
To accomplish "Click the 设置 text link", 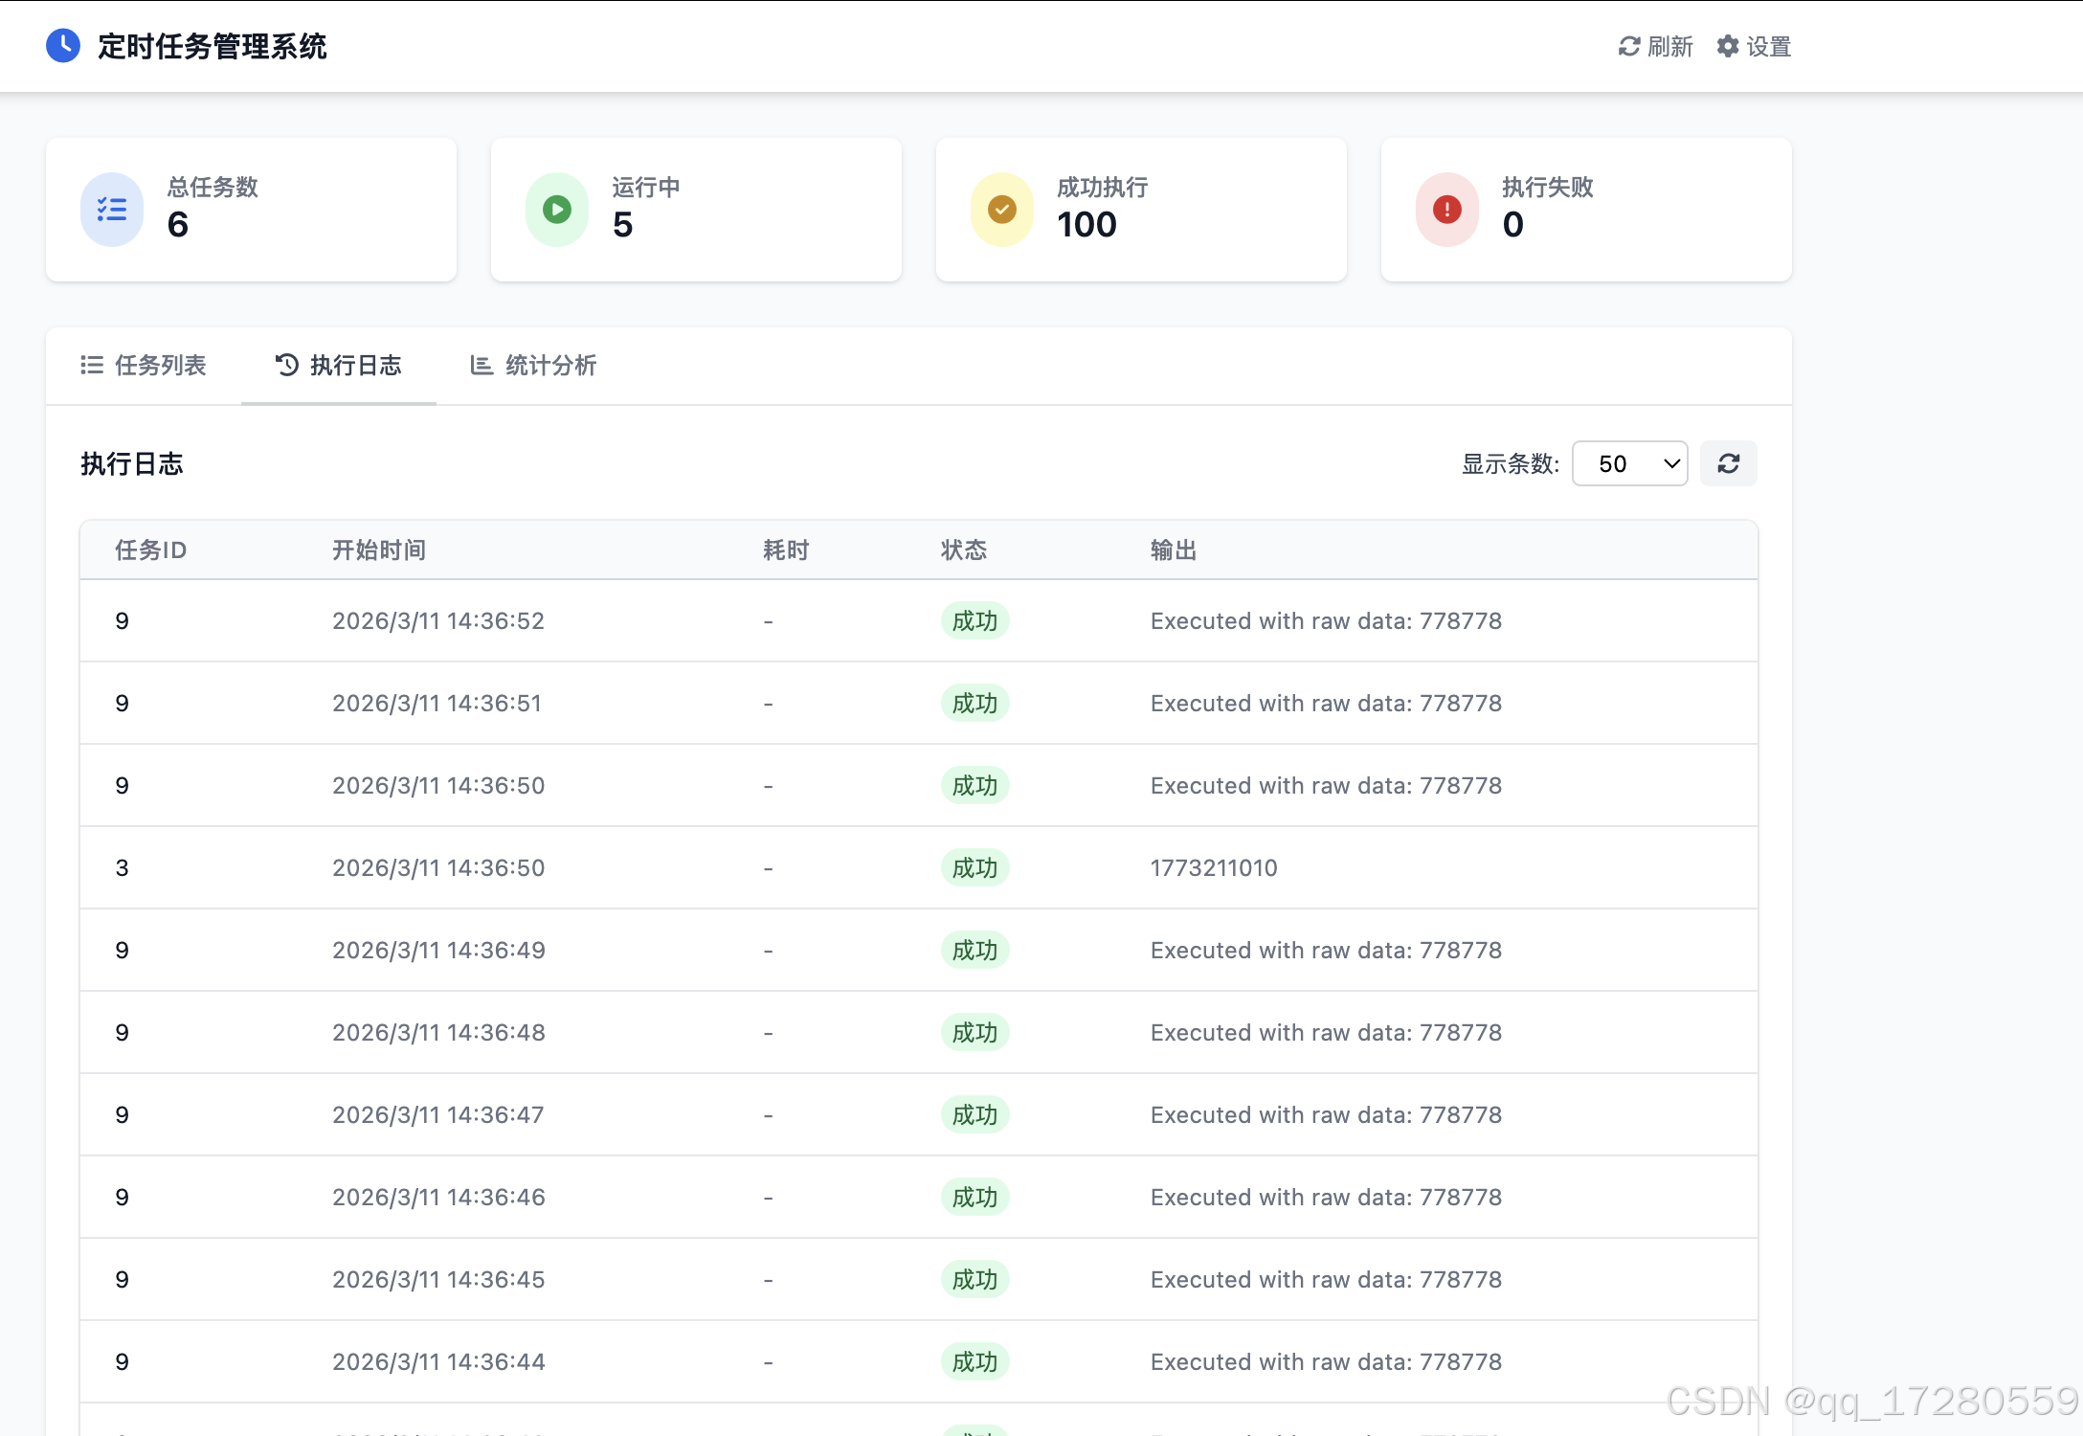I will point(1769,46).
